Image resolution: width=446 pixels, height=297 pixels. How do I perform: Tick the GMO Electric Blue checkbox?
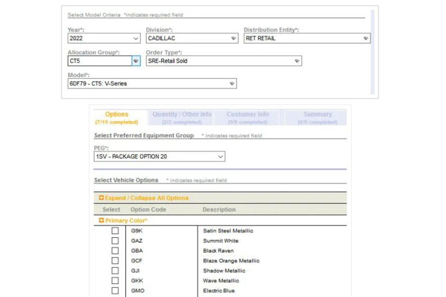point(115,291)
